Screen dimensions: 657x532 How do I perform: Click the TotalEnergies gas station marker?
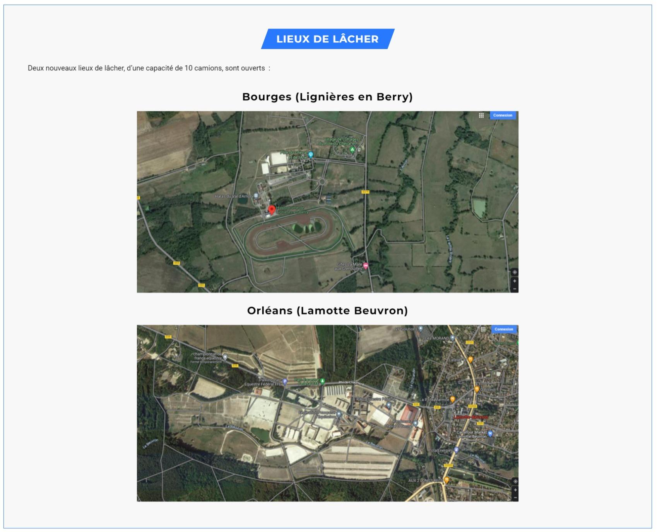(x=456, y=450)
